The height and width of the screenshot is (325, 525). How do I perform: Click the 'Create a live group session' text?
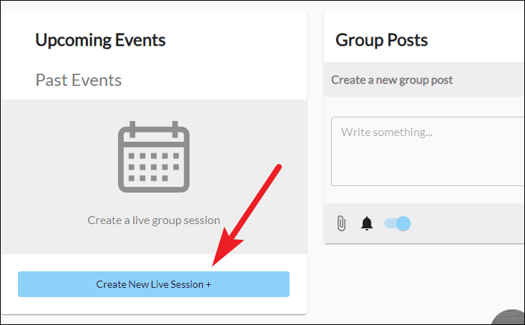154,220
